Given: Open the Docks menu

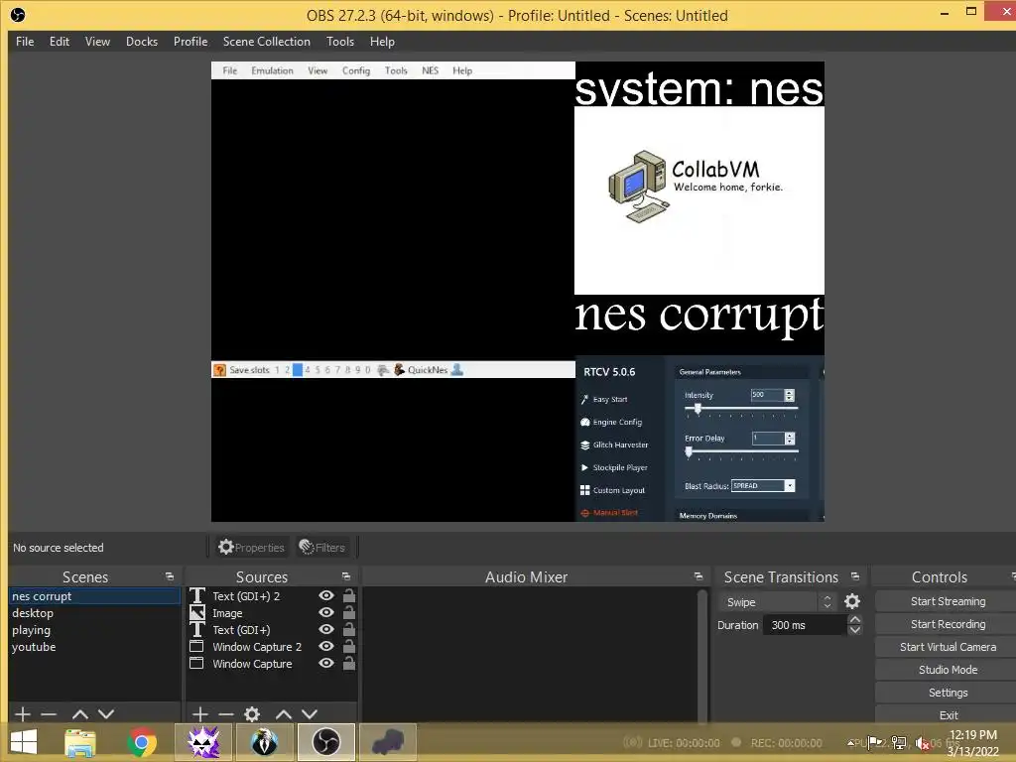Looking at the screenshot, I should (142, 42).
